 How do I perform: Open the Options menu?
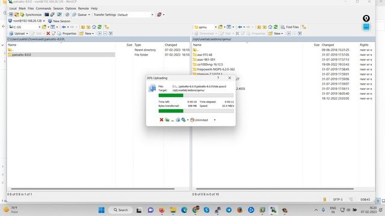coord(71,8)
